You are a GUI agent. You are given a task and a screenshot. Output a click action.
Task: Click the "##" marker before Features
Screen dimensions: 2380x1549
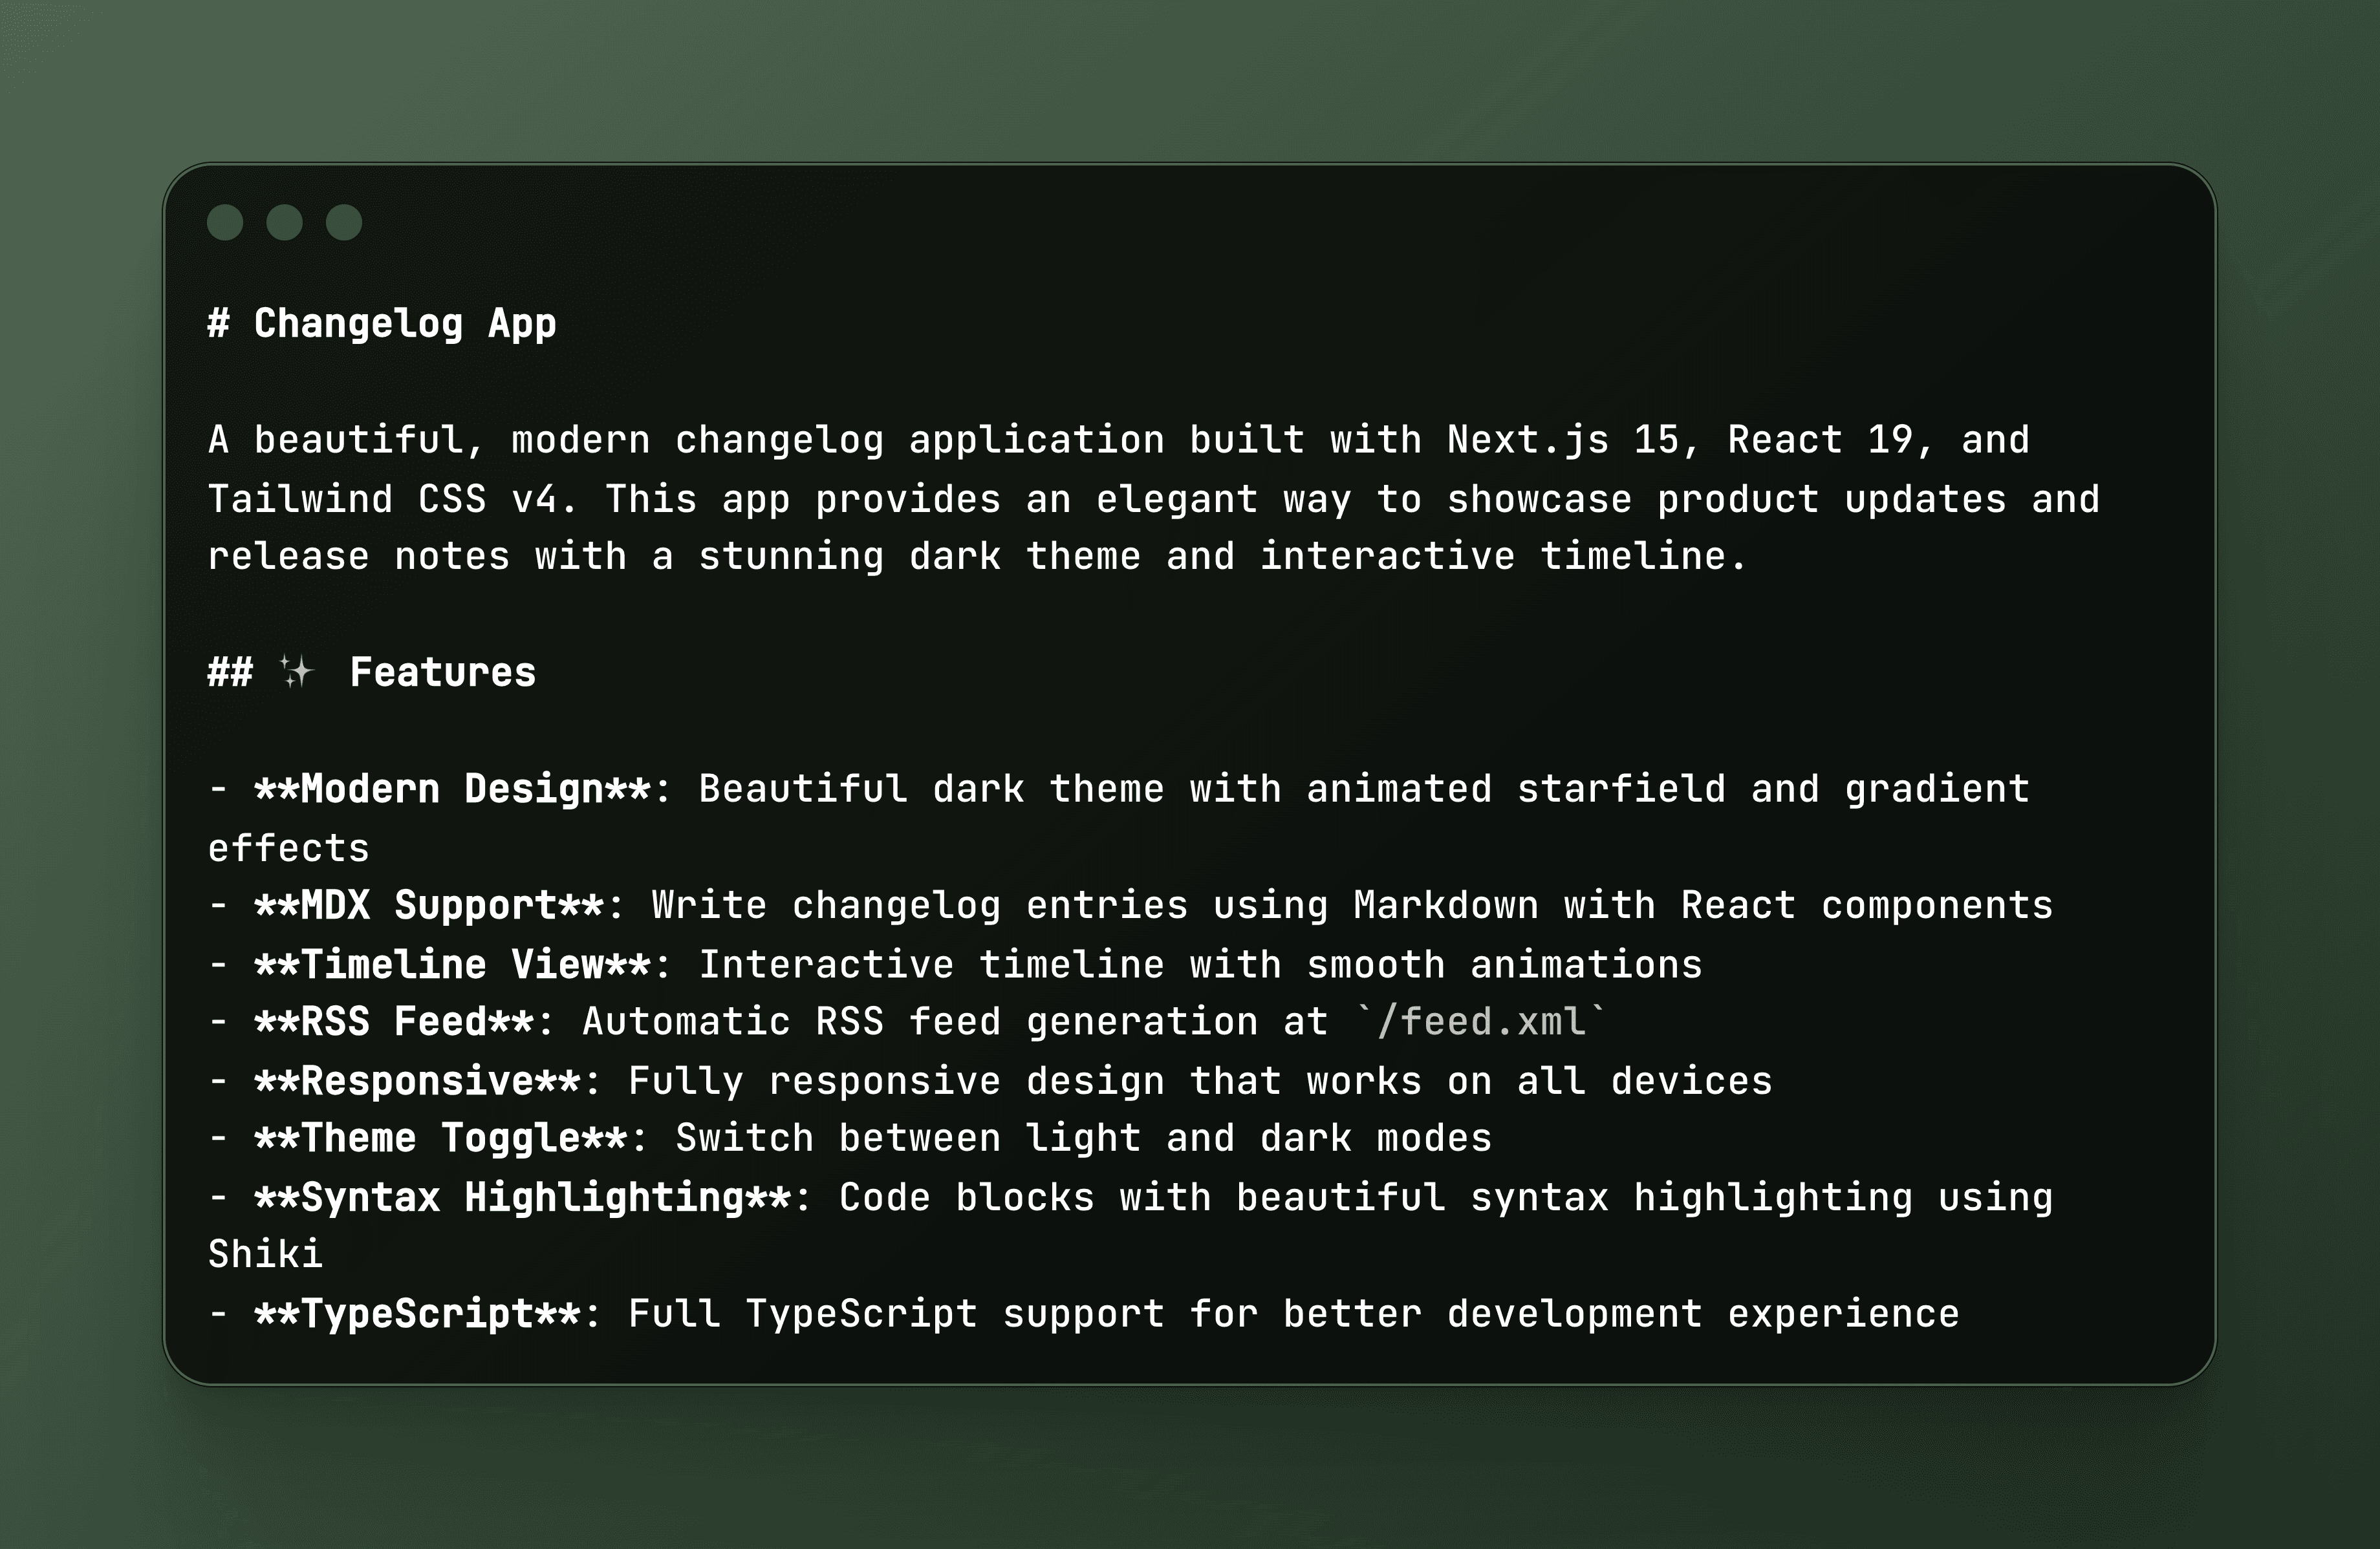pyautogui.click(x=230, y=672)
